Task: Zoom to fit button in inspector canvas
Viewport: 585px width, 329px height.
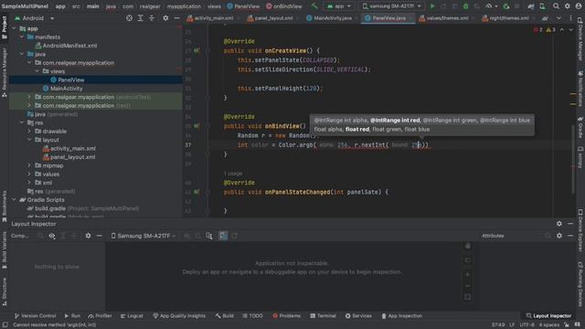Action: pos(467,297)
